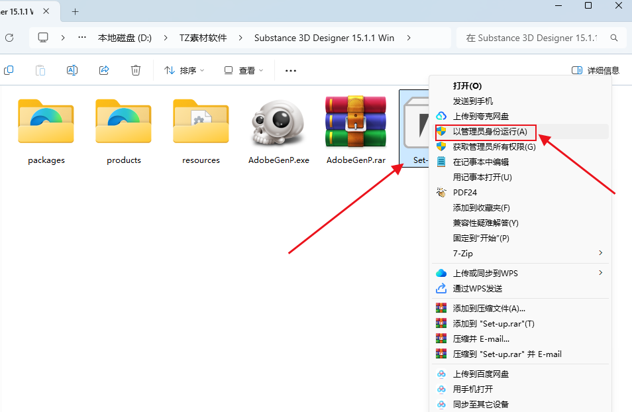Open the resources folder

tap(201, 132)
